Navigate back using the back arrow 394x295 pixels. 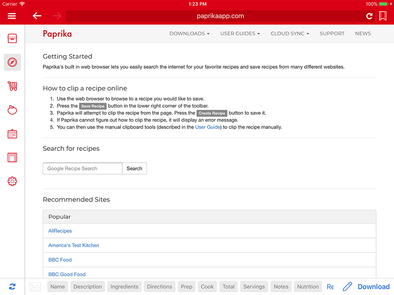click(37, 16)
